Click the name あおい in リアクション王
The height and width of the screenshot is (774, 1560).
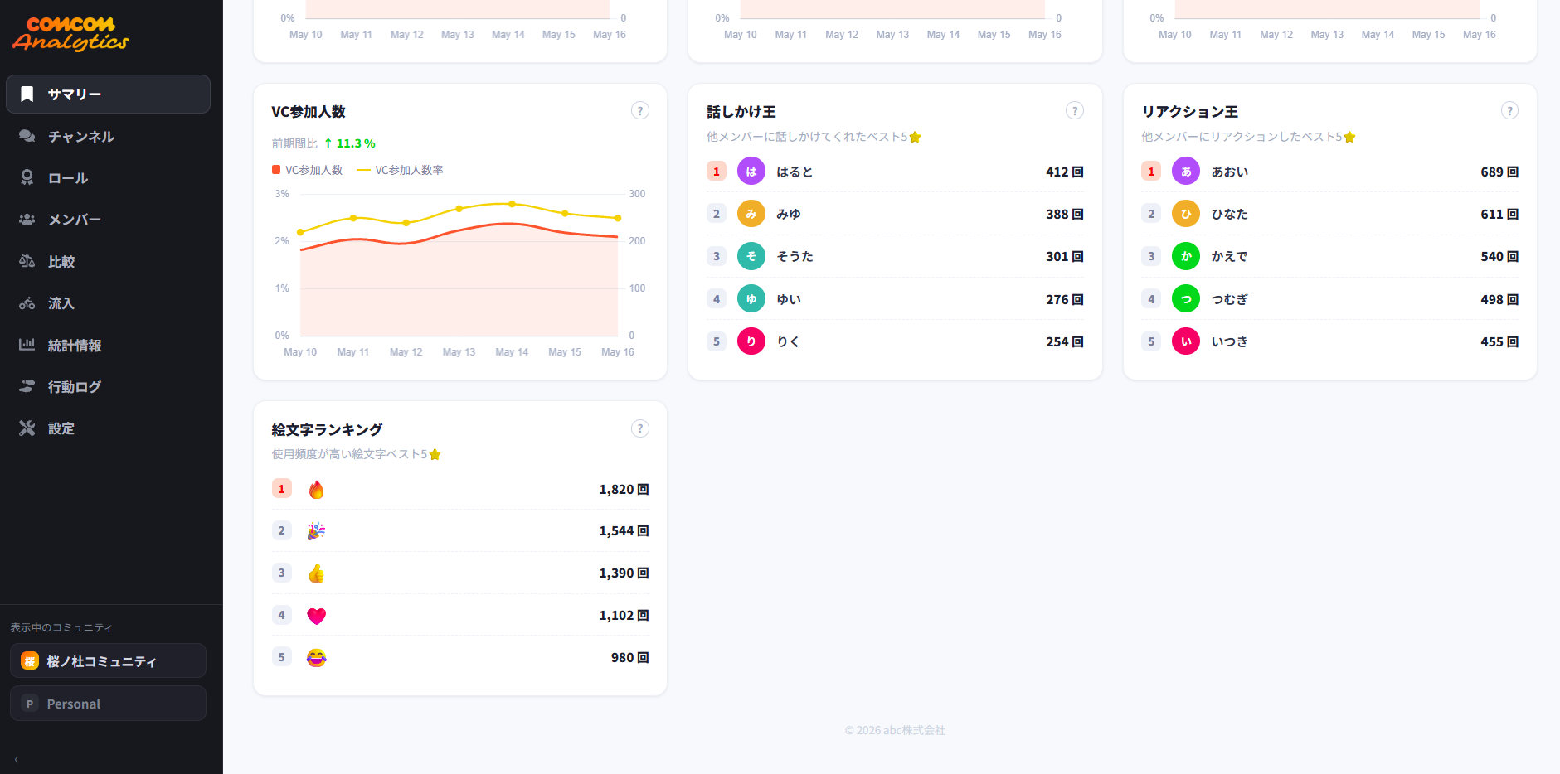pos(1230,172)
